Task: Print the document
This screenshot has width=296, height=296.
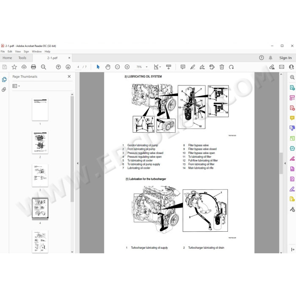Action: coord(33,67)
